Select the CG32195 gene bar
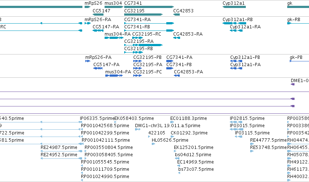The width and height of the screenshot is (309, 182). [x=143, y=15]
